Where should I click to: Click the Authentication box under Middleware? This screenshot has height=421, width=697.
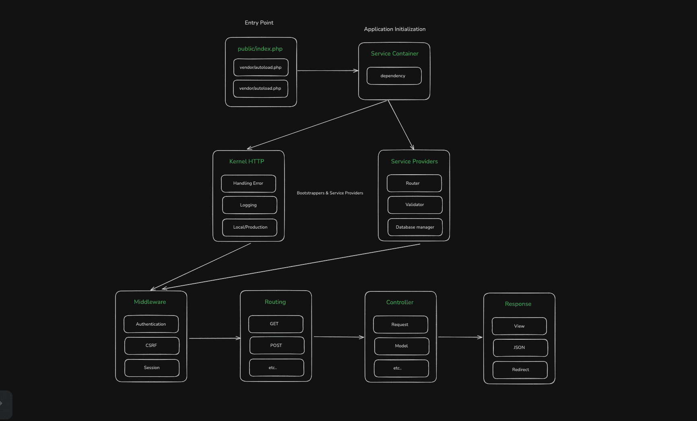(151, 324)
